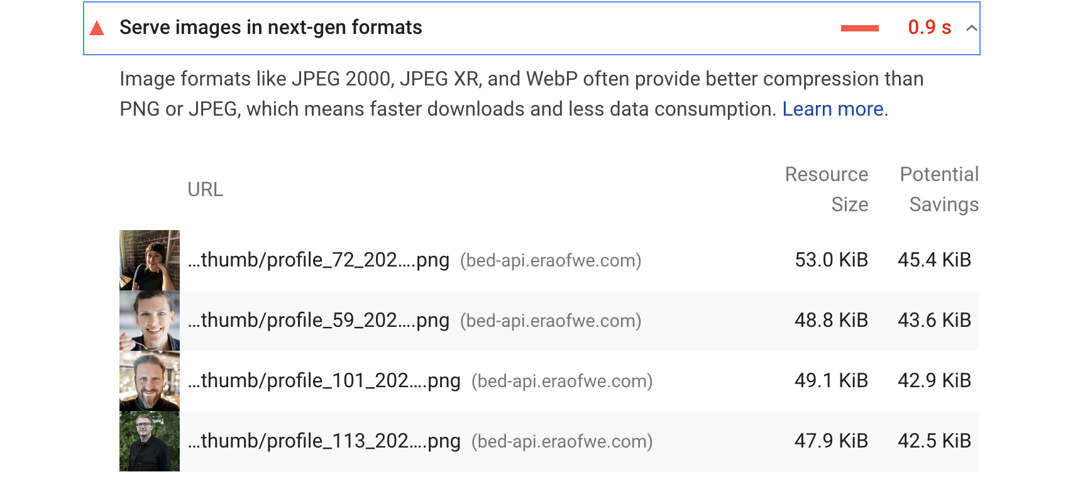Screen dimensions: 1090x484
Task: Click the URL column header
Action: click(206, 190)
